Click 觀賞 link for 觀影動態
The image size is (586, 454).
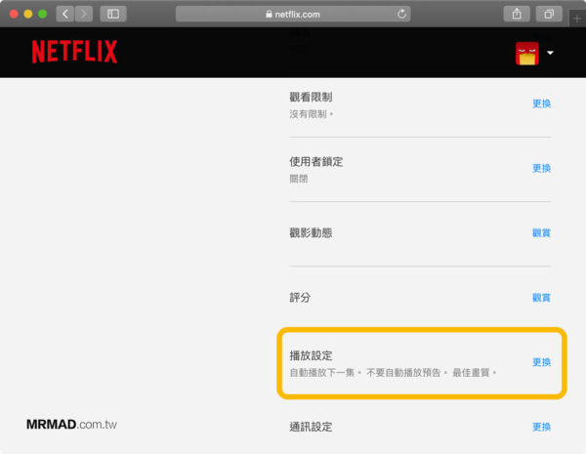(541, 232)
